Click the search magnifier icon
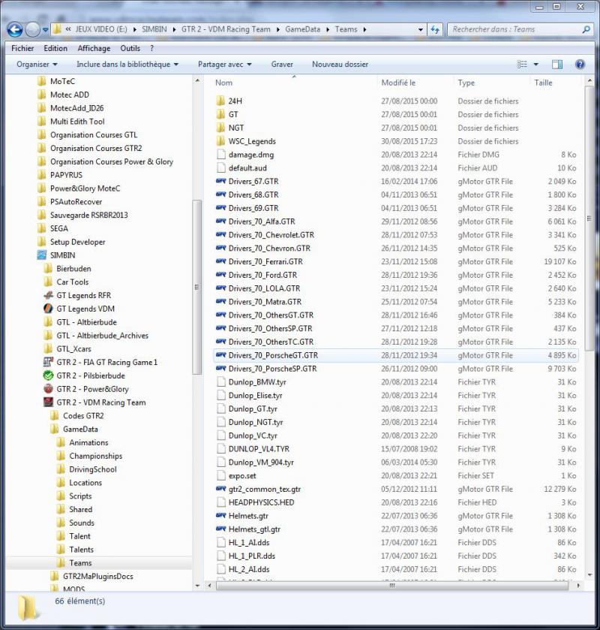Image resolution: width=600 pixels, height=630 pixels. [586, 29]
